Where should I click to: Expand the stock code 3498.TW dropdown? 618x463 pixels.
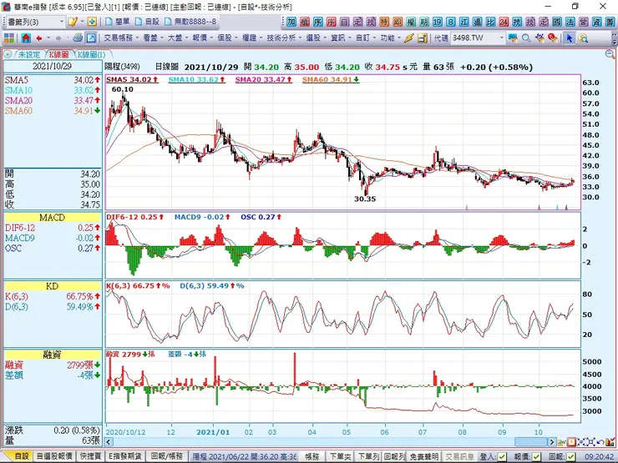[502, 38]
